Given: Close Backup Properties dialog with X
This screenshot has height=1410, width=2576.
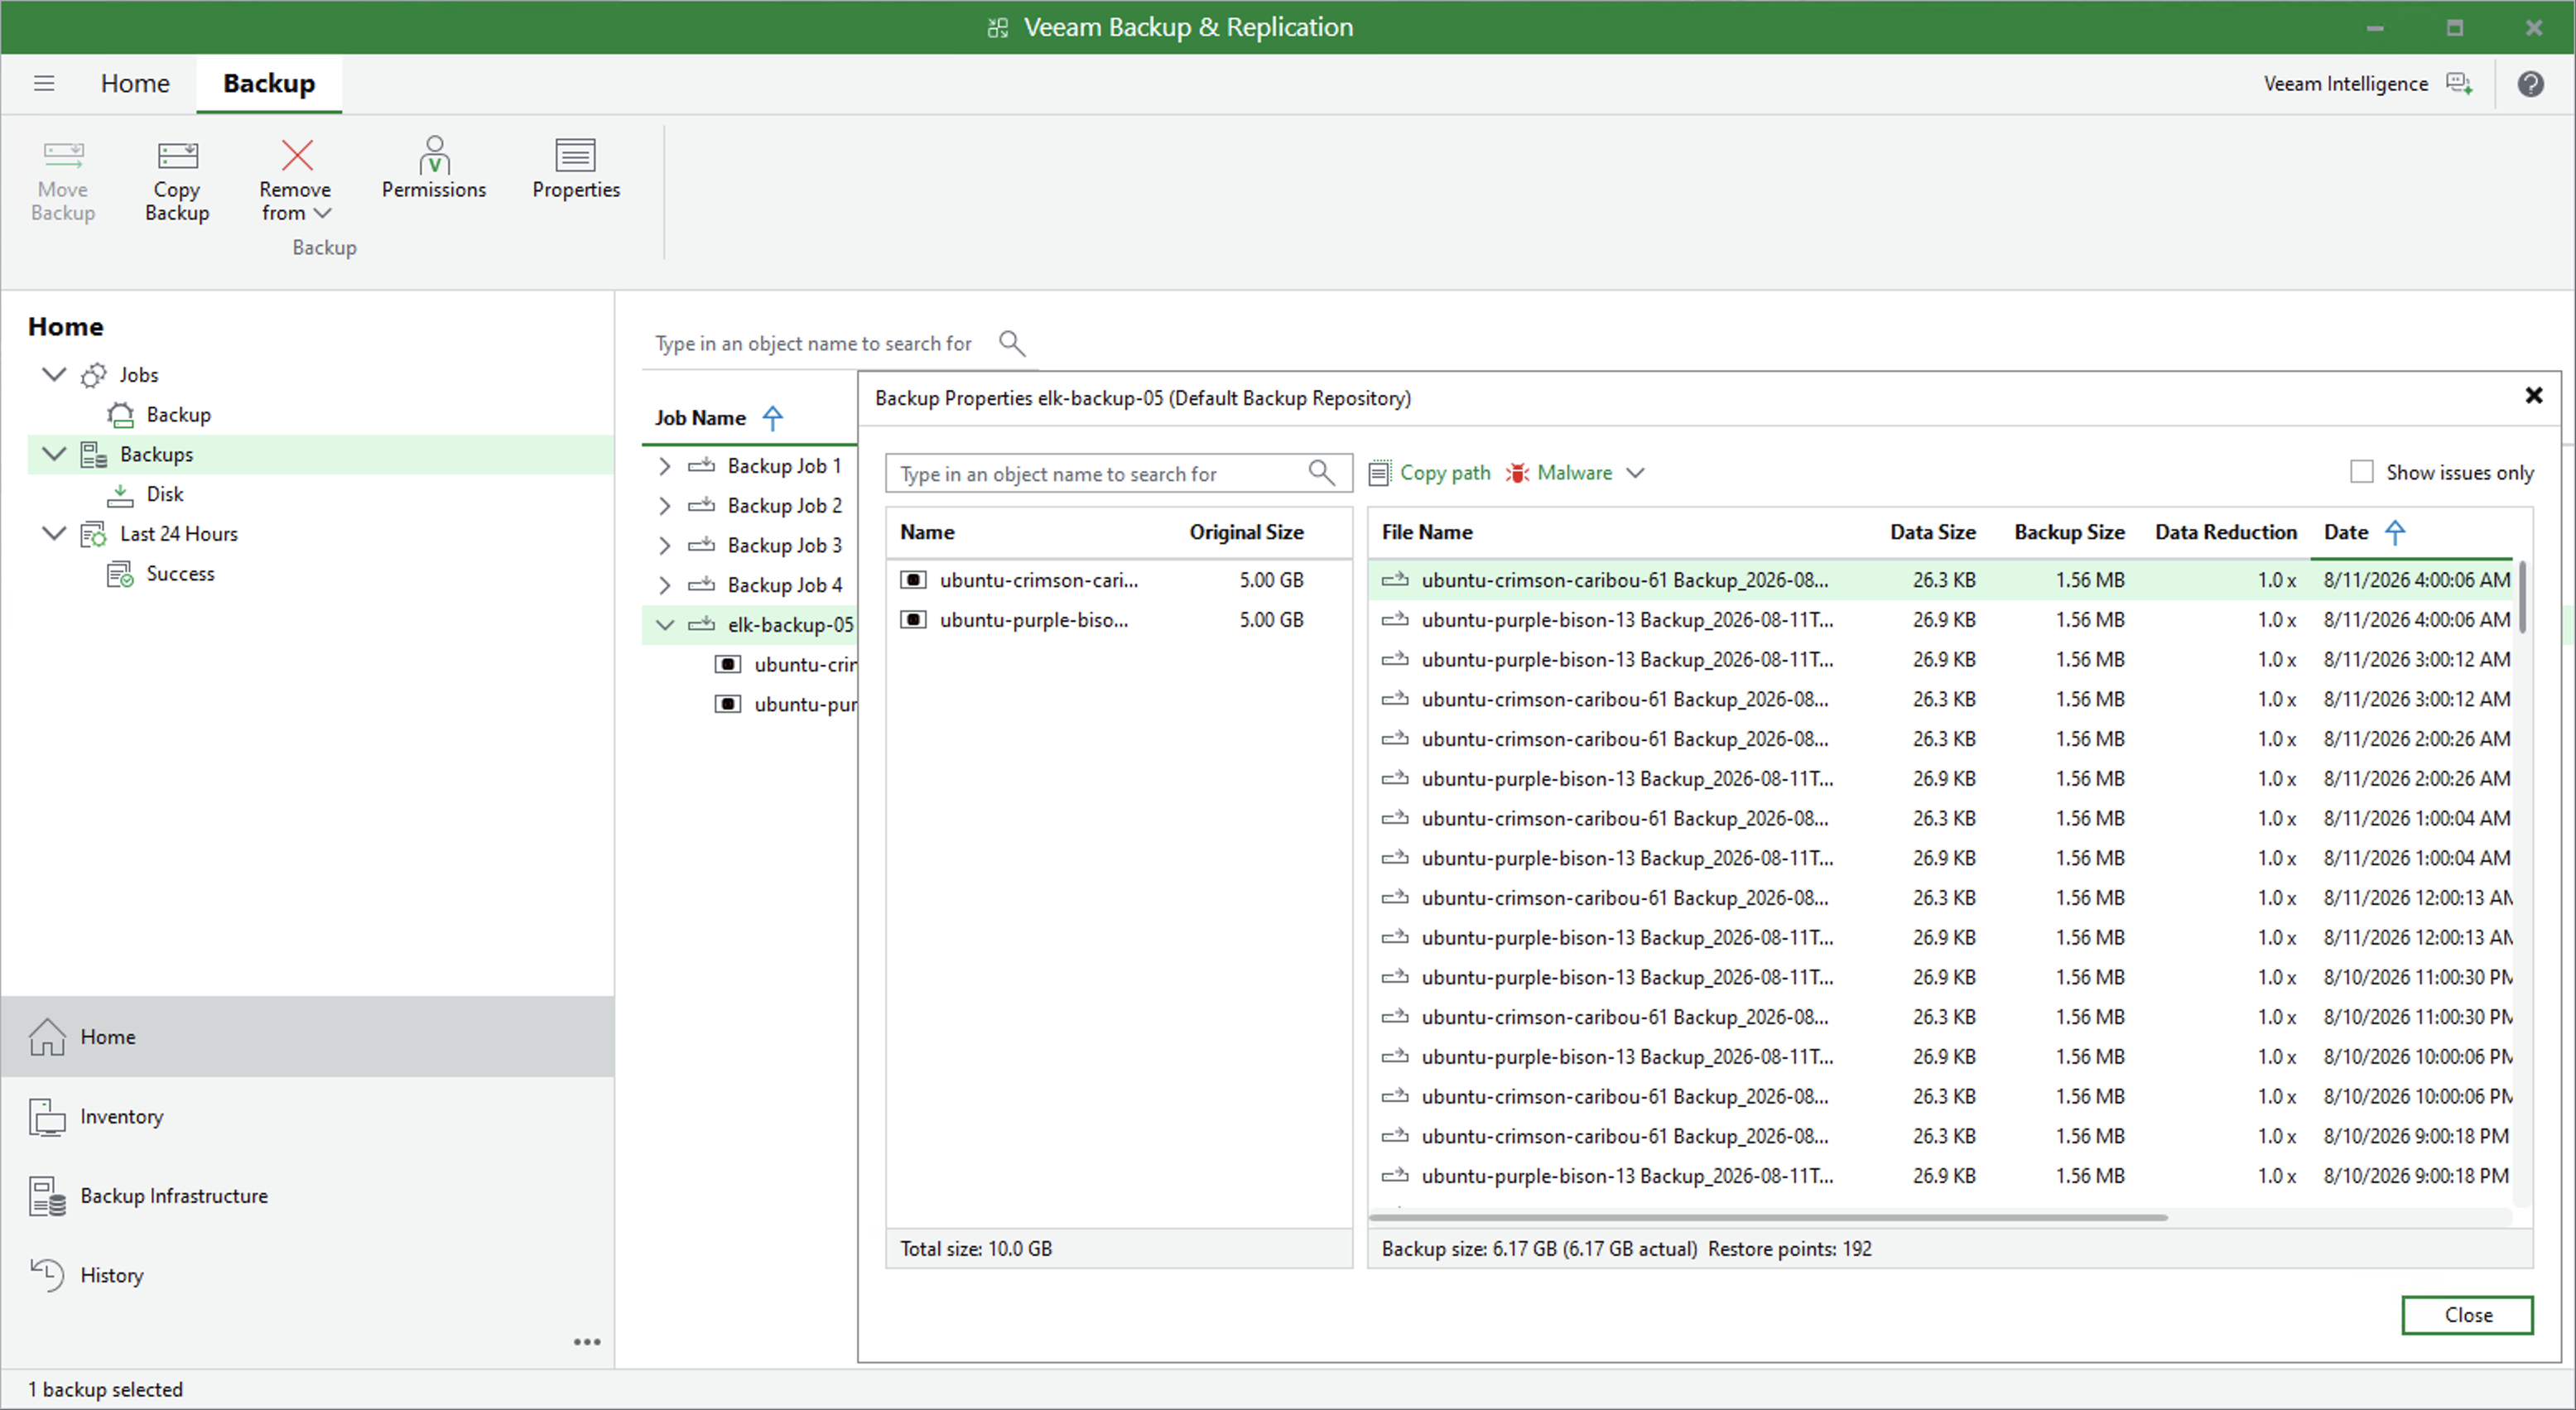Looking at the screenshot, I should click(2533, 396).
